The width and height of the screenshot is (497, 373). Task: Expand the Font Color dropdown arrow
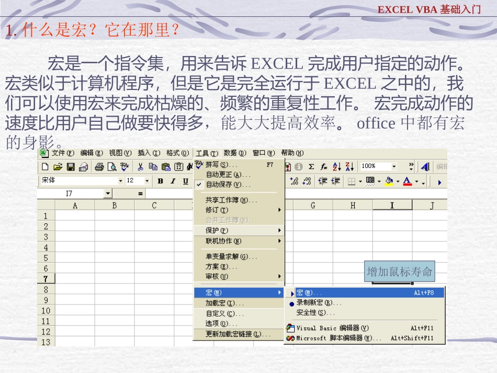click(x=417, y=182)
